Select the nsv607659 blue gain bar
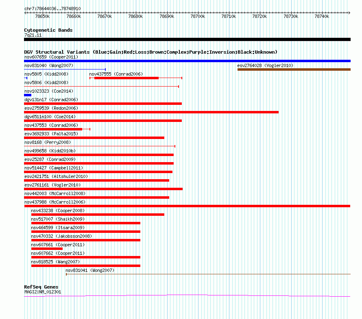This screenshot has height=319, width=362. click(x=187, y=61)
